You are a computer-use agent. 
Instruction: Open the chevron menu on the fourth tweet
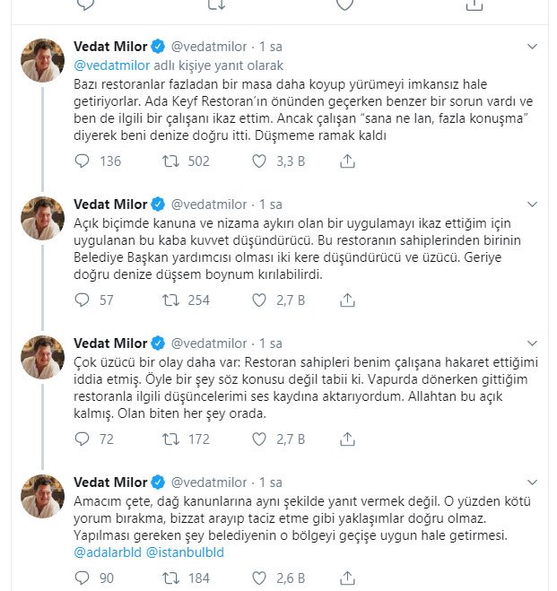coord(532,482)
